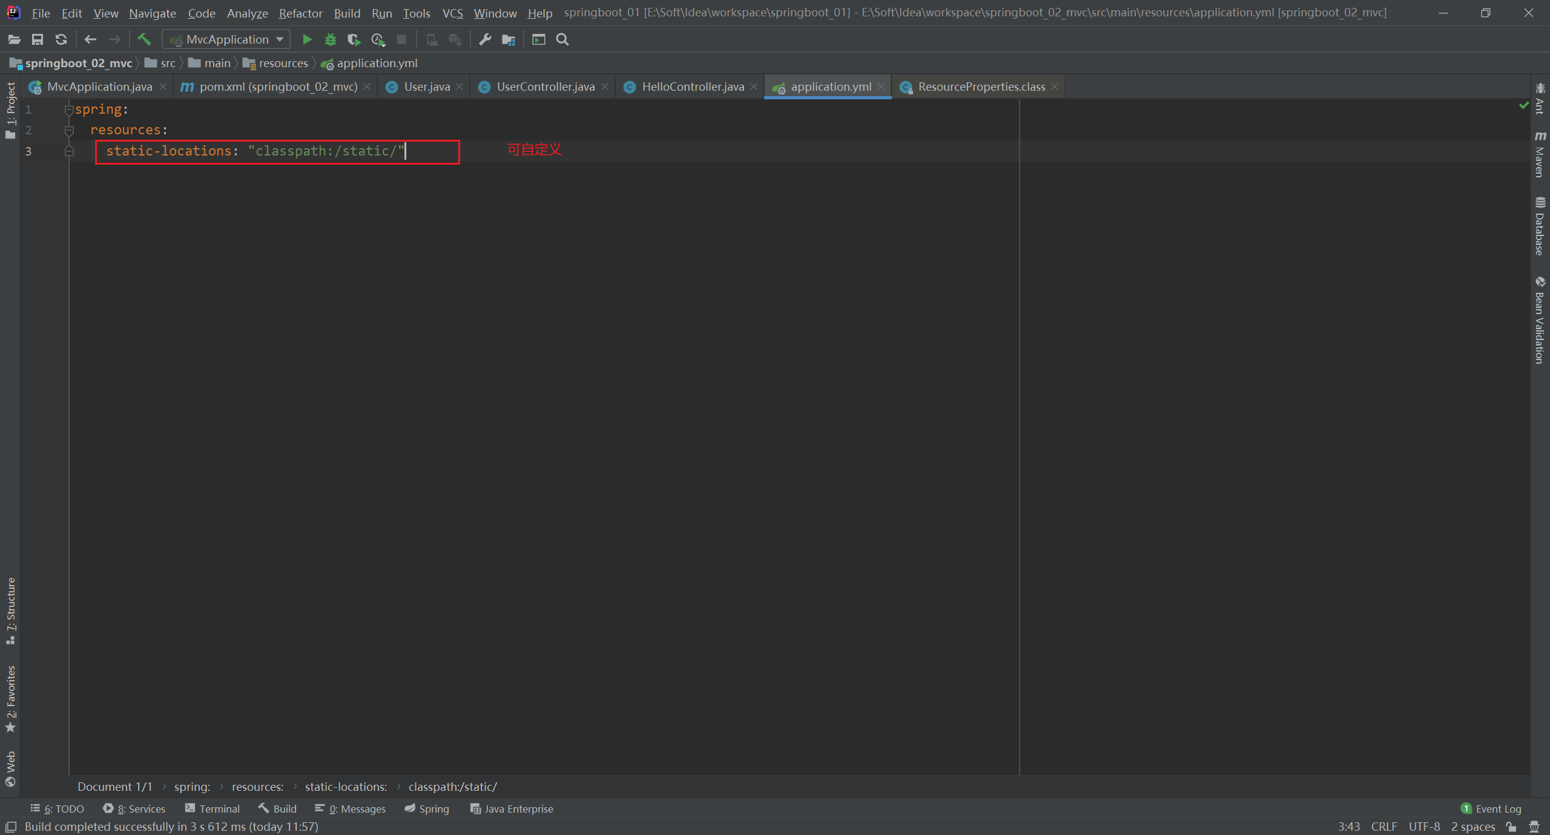Screen dimensions: 1550x835
Task: Navigate back with the left arrow
Action: point(90,39)
